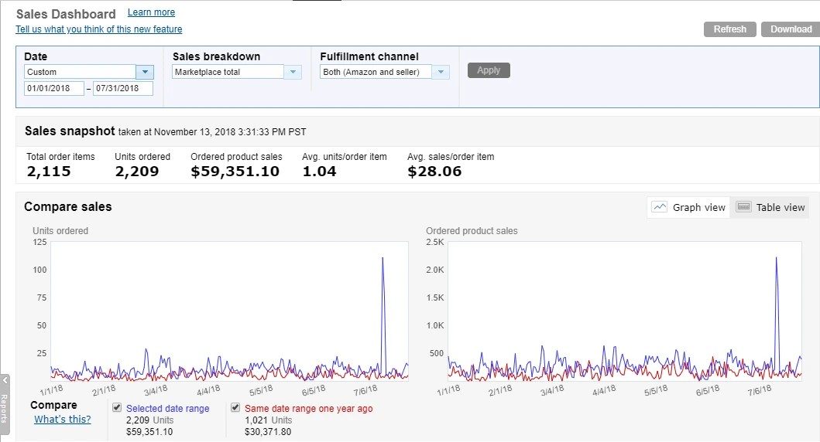Click the table view grid icon
Image resolution: width=820 pixels, height=442 pixels.
tap(744, 207)
